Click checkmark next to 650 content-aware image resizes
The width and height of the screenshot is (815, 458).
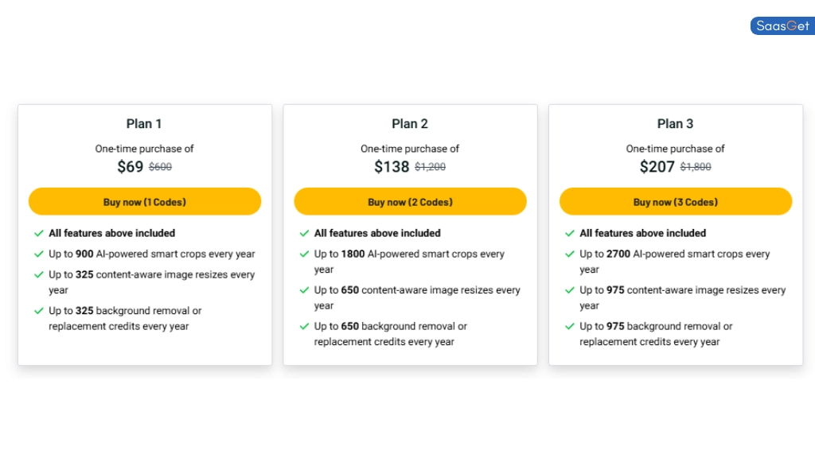[304, 290]
